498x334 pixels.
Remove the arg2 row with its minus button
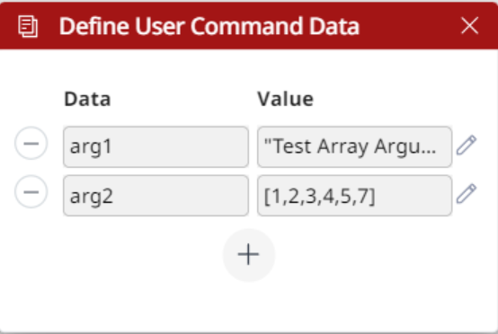pos(31,191)
